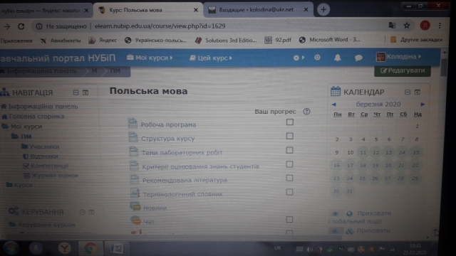Click the Чат chat activity icon

click(136, 220)
